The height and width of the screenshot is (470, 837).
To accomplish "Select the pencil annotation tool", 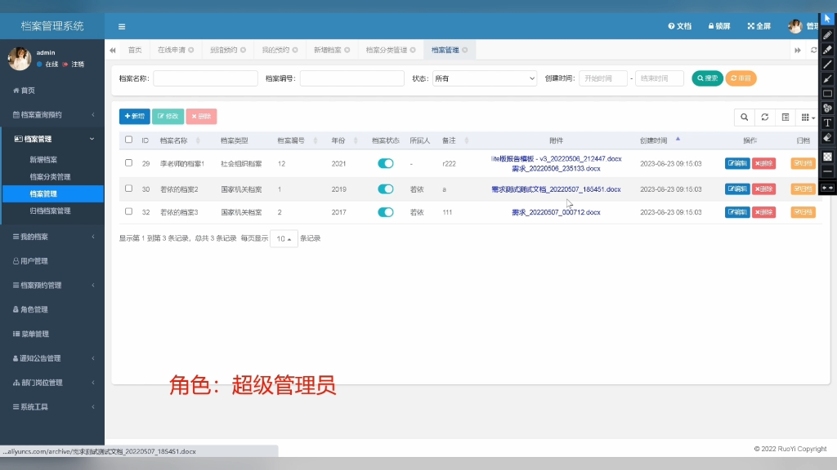I will coord(827,35).
